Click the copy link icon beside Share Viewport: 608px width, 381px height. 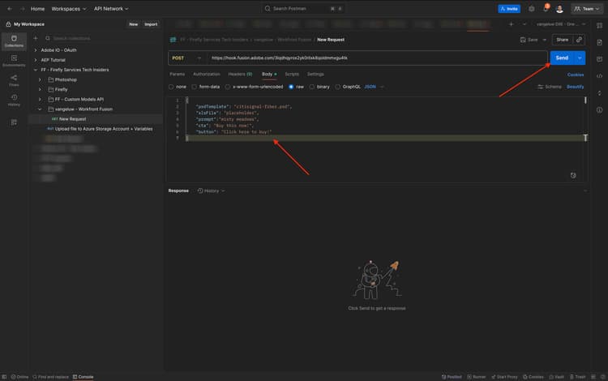[x=579, y=39]
